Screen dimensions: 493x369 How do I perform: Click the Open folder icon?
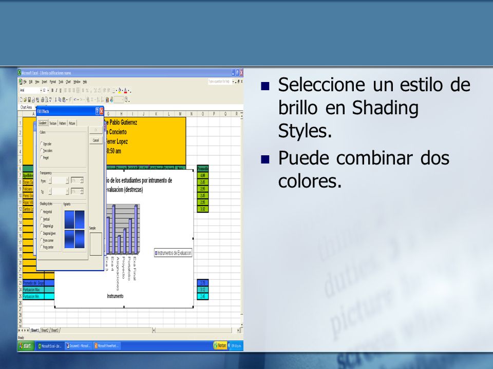tap(25, 100)
